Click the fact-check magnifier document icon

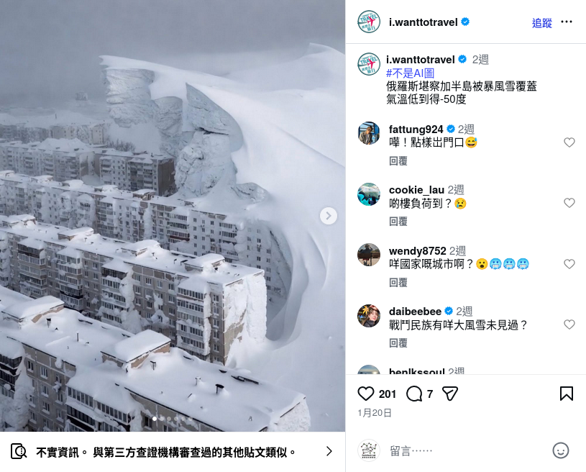pos(19,451)
